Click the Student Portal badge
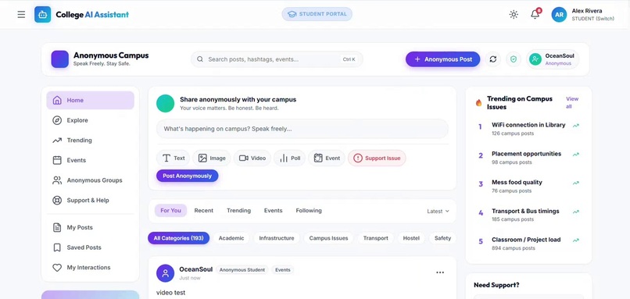 [x=317, y=14]
